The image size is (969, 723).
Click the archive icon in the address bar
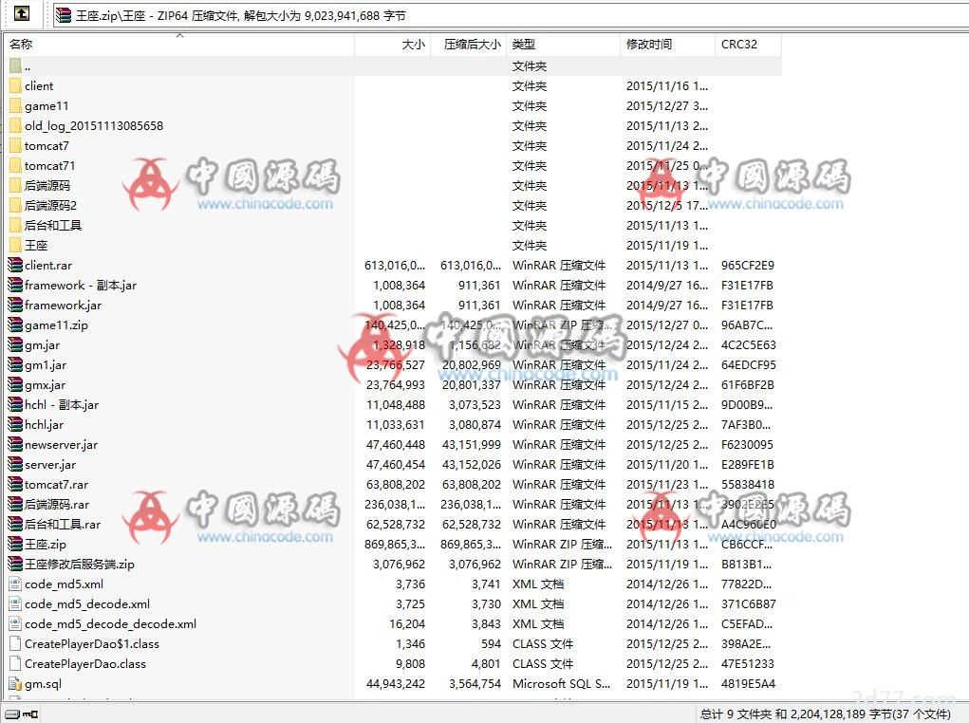click(x=64, y=15)
